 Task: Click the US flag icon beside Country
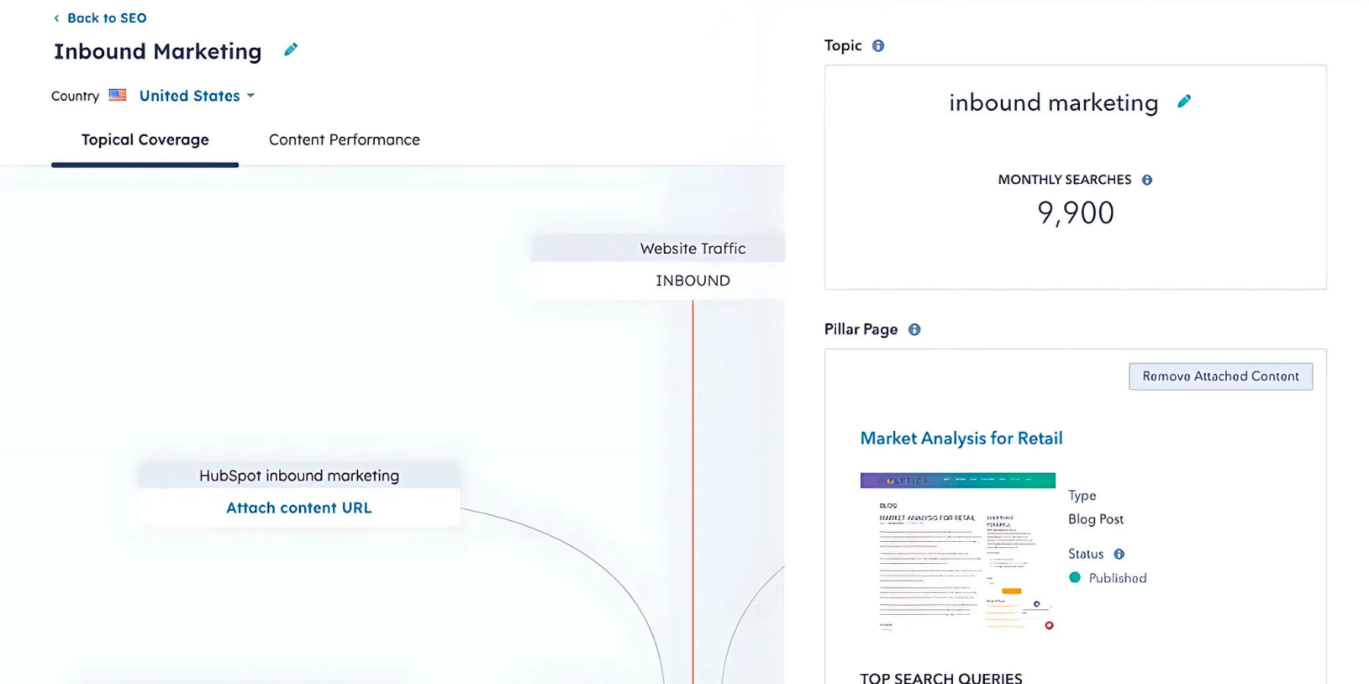point(117,95)
